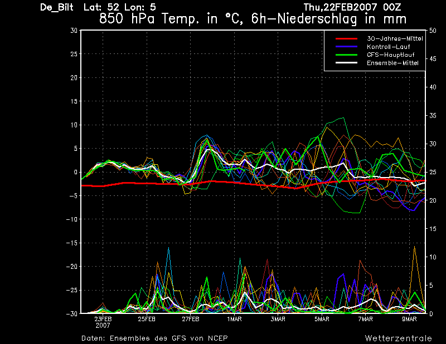Viewport: 446px width, 344px height.
Task: Click the De_Bilt location title
Action: (57, 7)
